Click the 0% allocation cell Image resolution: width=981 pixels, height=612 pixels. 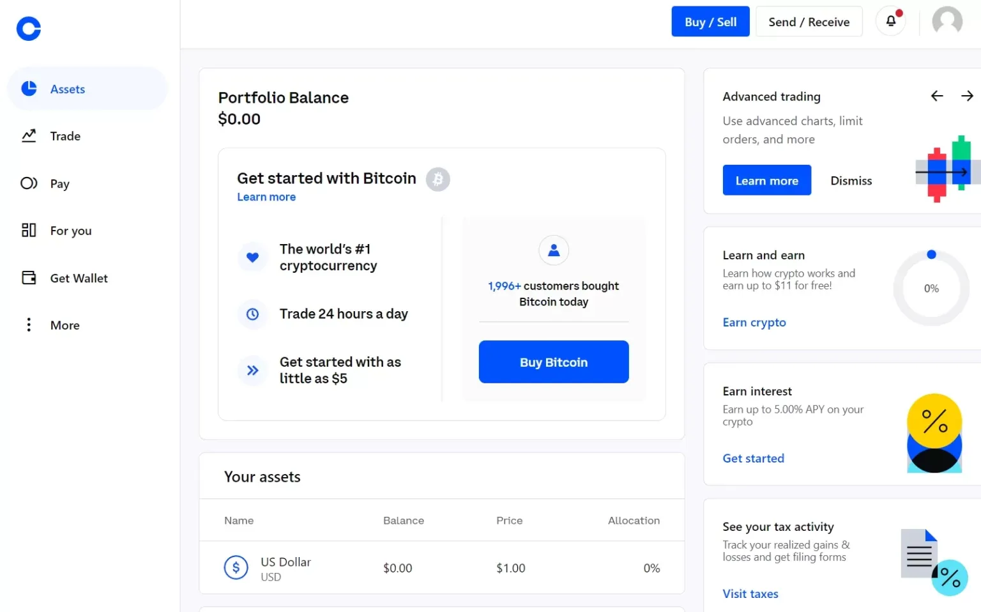click(651, 568)
